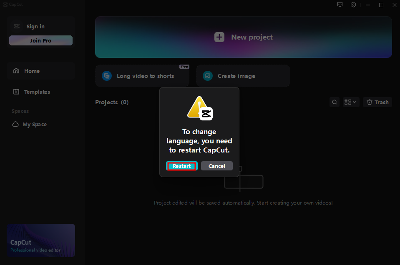Click the "To change language" dialog message
Image resolution: width=400 pixels, height=265 pixels.
point(199,141)
